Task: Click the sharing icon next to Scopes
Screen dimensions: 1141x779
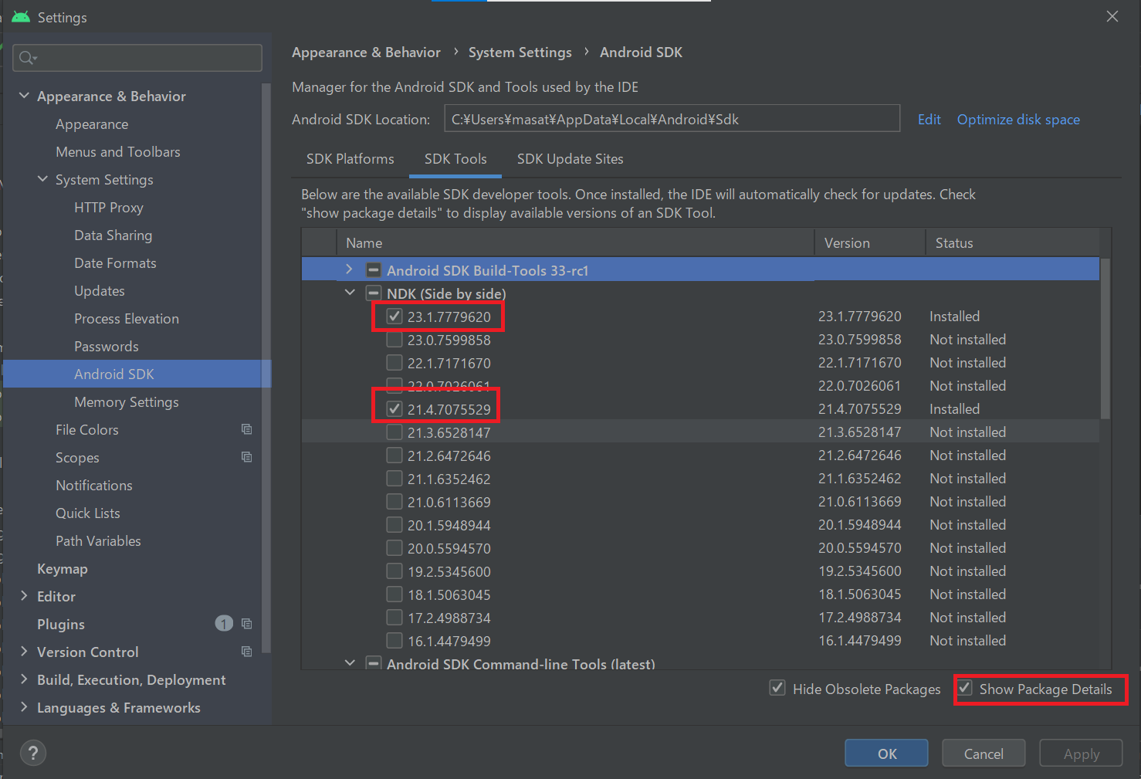Action: coord(246,457)
